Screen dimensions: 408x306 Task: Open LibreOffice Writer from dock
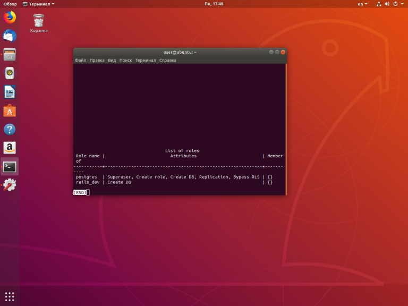tap(10, 92)
